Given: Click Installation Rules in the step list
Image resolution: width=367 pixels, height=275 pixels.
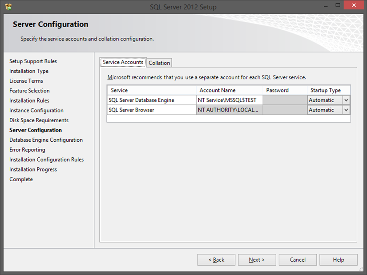Looking at the screenshot, I should (x=29, y=100).
